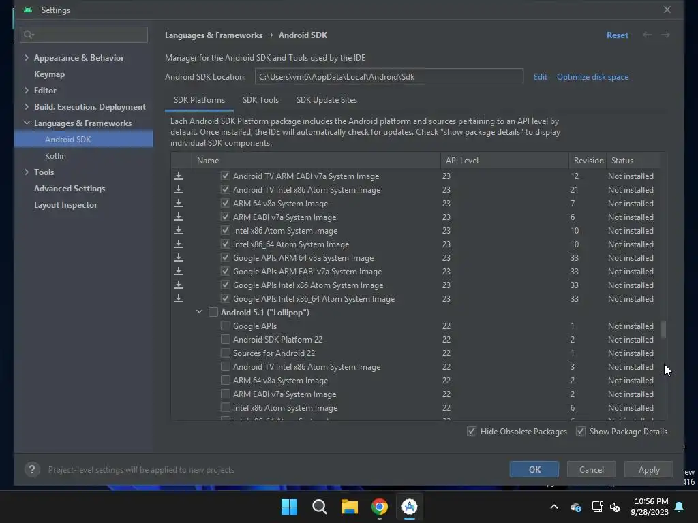Click the Cancel button
This screenshot has width=698, height=523.
point(592,470)
